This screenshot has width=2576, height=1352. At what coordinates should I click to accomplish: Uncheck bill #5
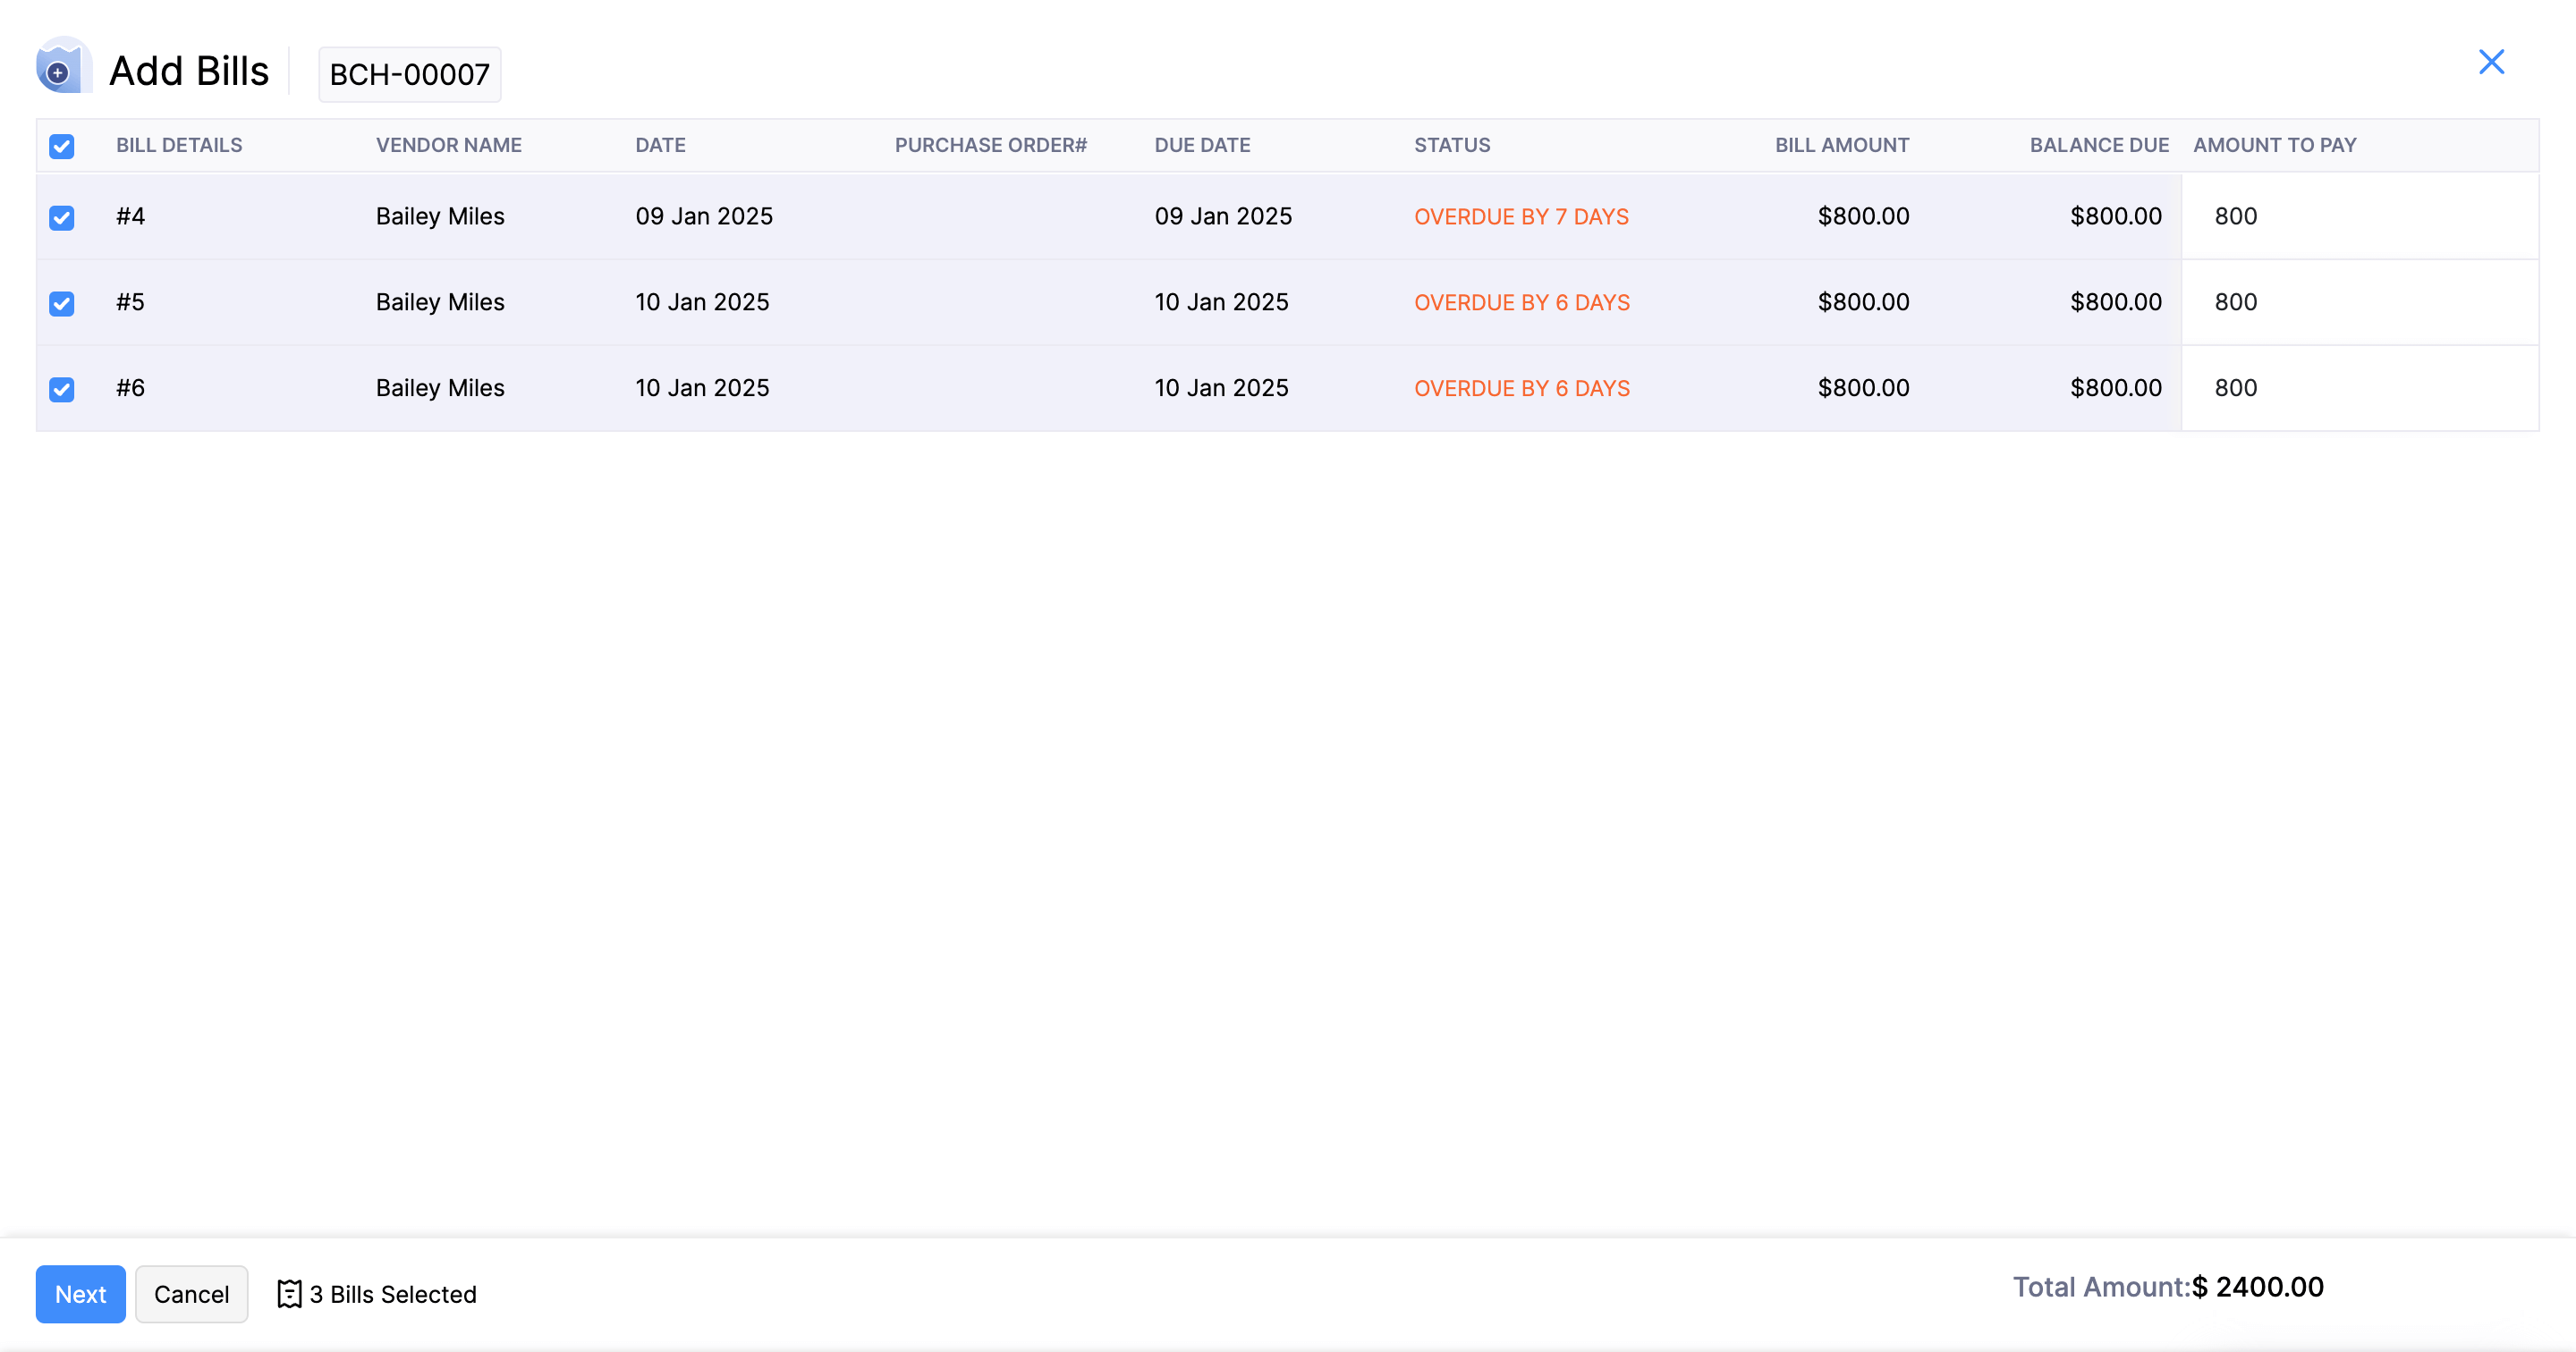point(61,303)
